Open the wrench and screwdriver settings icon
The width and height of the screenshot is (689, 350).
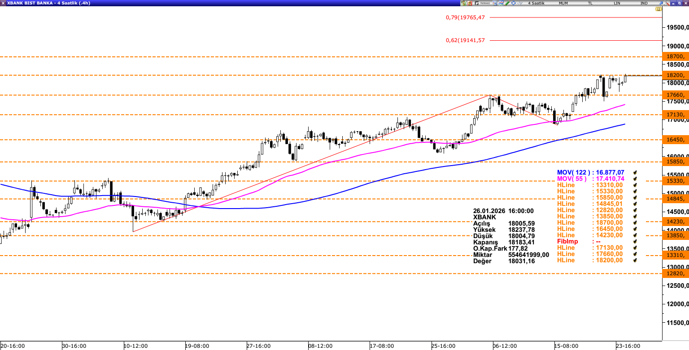tap(667, 3)
